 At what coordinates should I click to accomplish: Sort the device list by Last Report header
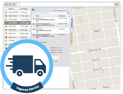pos(24,9)
